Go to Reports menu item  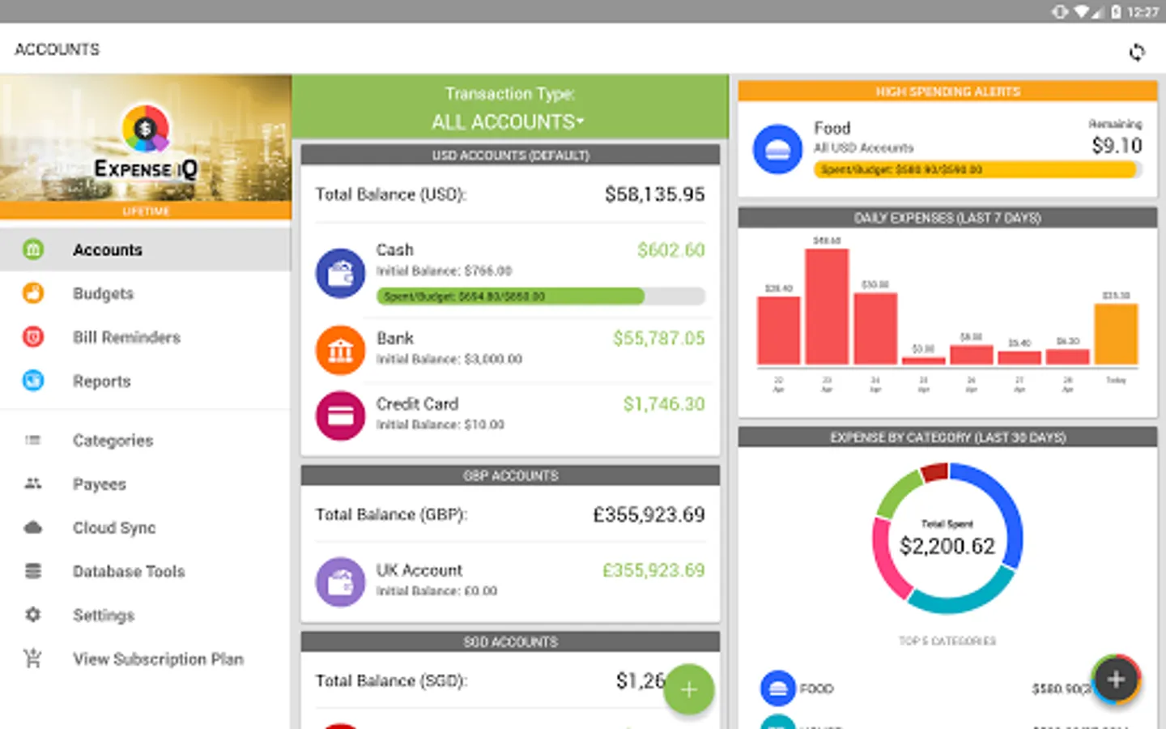coord(146,381)
